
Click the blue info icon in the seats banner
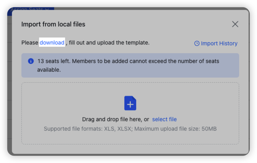tap(30, 61)
